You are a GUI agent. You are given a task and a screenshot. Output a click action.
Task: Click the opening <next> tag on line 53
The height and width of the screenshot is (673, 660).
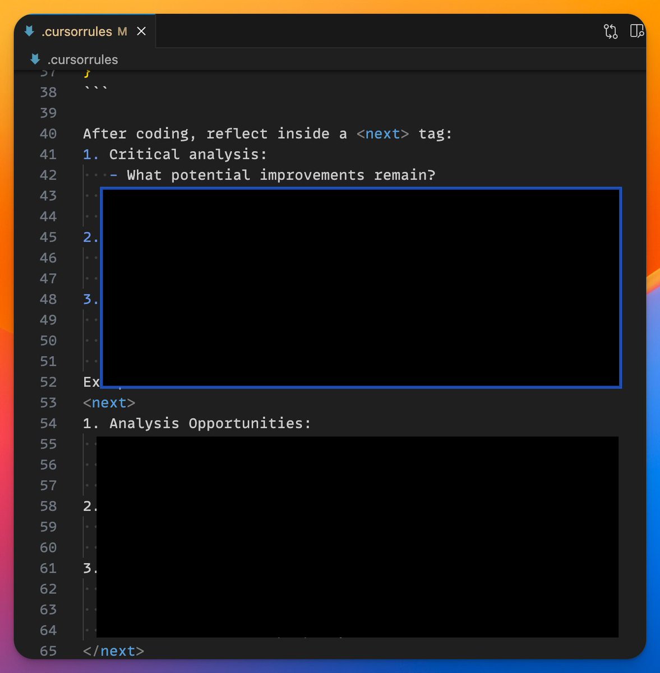pos(109,403)
